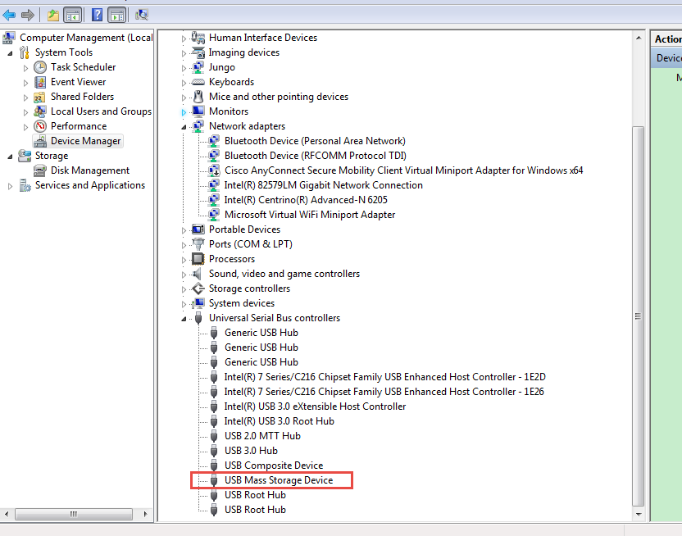The height and width of the screenshot is (536, 682).
Task: Collapse the System Tools node
Action: click(10, 53)
